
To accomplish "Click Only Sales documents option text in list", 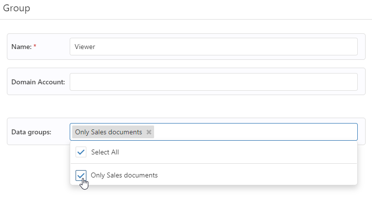I will point(124,175).
